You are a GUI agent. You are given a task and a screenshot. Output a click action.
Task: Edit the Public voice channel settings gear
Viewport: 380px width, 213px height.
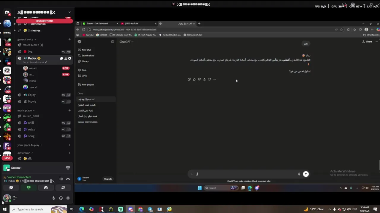tap(69, 59)
